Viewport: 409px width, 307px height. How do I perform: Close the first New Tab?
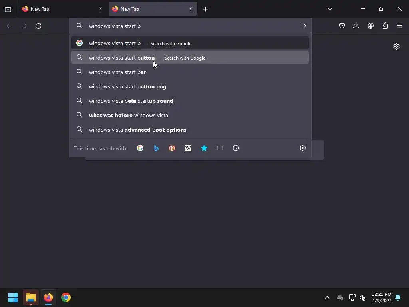click(x=101, y=9)
